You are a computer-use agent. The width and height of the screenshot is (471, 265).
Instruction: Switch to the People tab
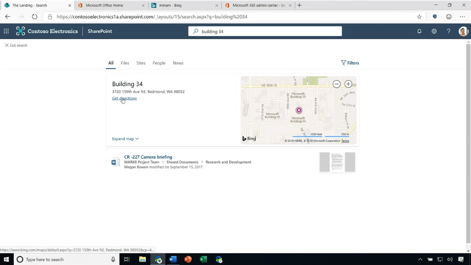click(159, 63)
